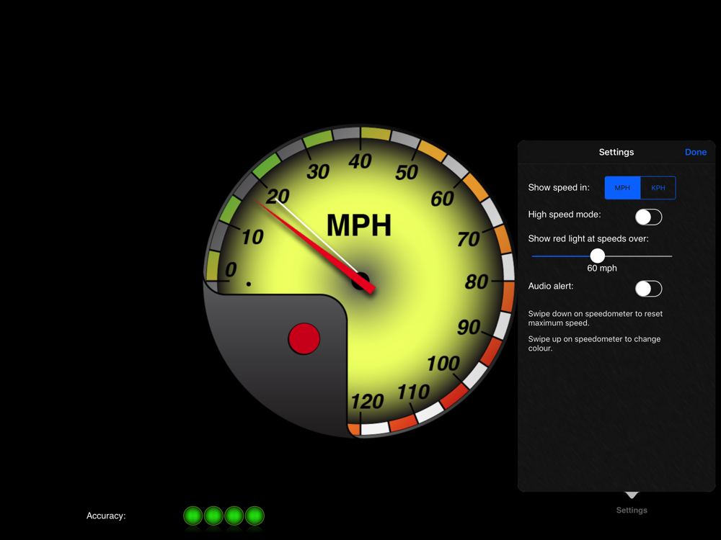Click the 'Show red light at speeds over:' label
721x540 pixels.
(x=588, y=239)
